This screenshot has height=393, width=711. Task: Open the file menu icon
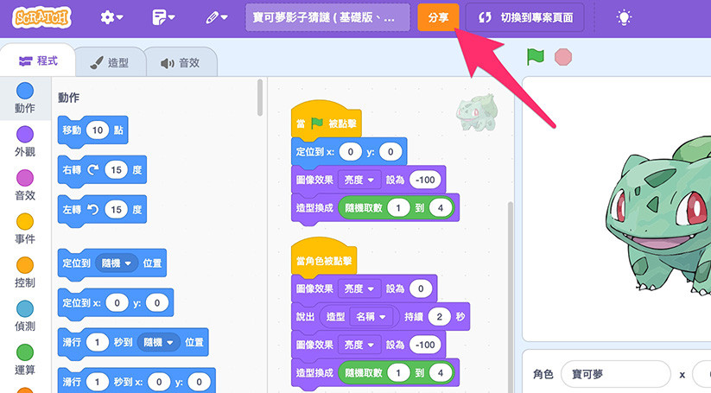point(163,17)
